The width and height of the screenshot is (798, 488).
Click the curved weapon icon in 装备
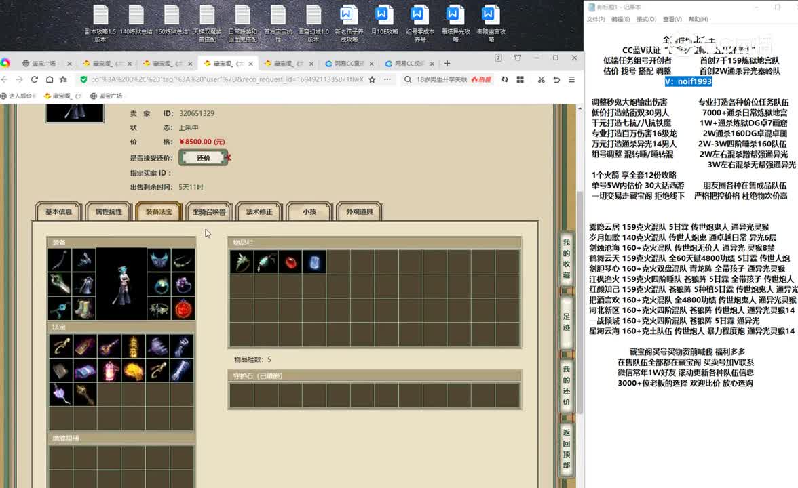click(x=60, y=260)
